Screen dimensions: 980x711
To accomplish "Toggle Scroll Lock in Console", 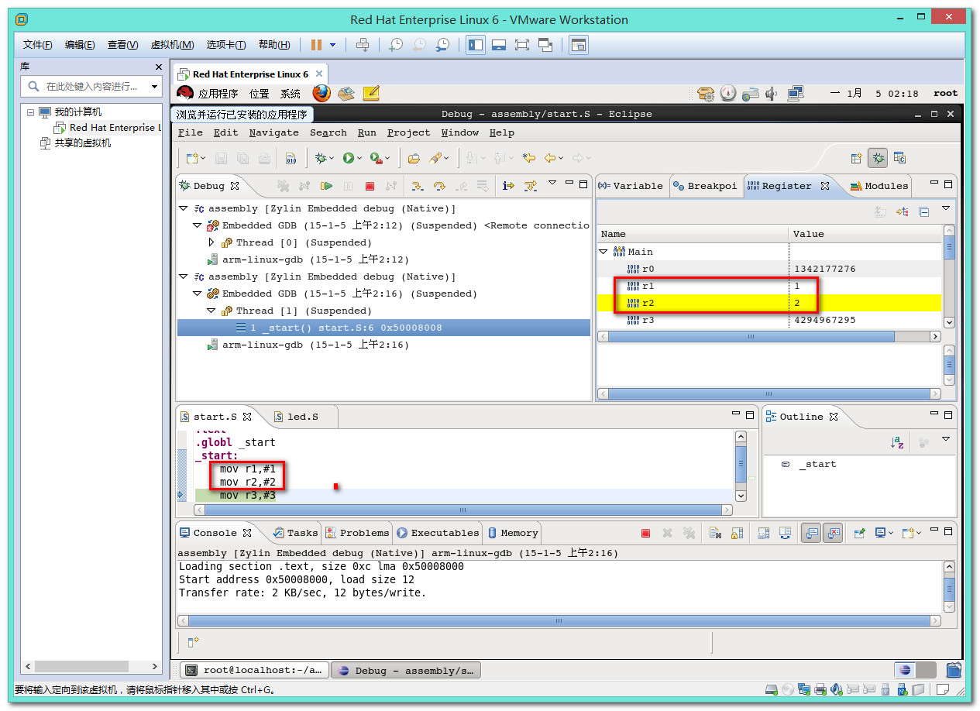I will tap(737, 533).
